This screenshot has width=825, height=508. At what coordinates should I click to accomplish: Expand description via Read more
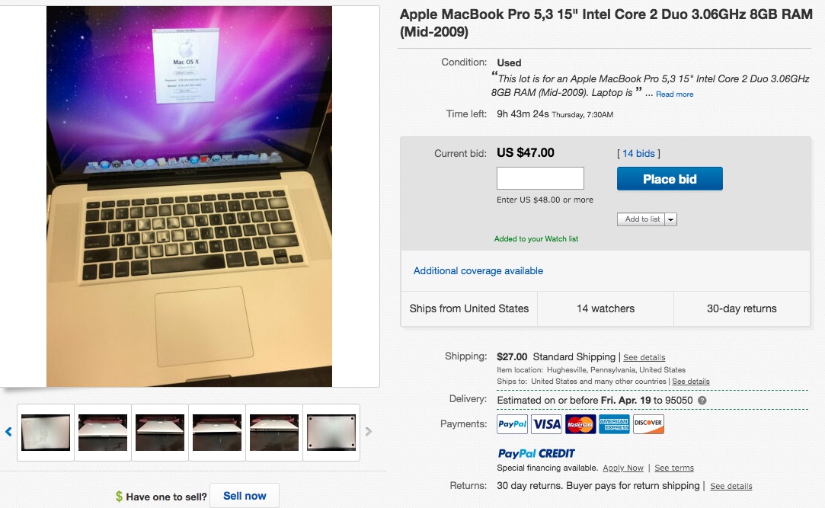tap(674, 94)
